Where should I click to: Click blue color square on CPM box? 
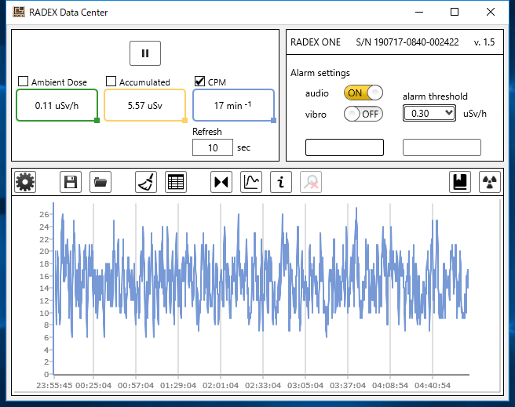(273, 120)
